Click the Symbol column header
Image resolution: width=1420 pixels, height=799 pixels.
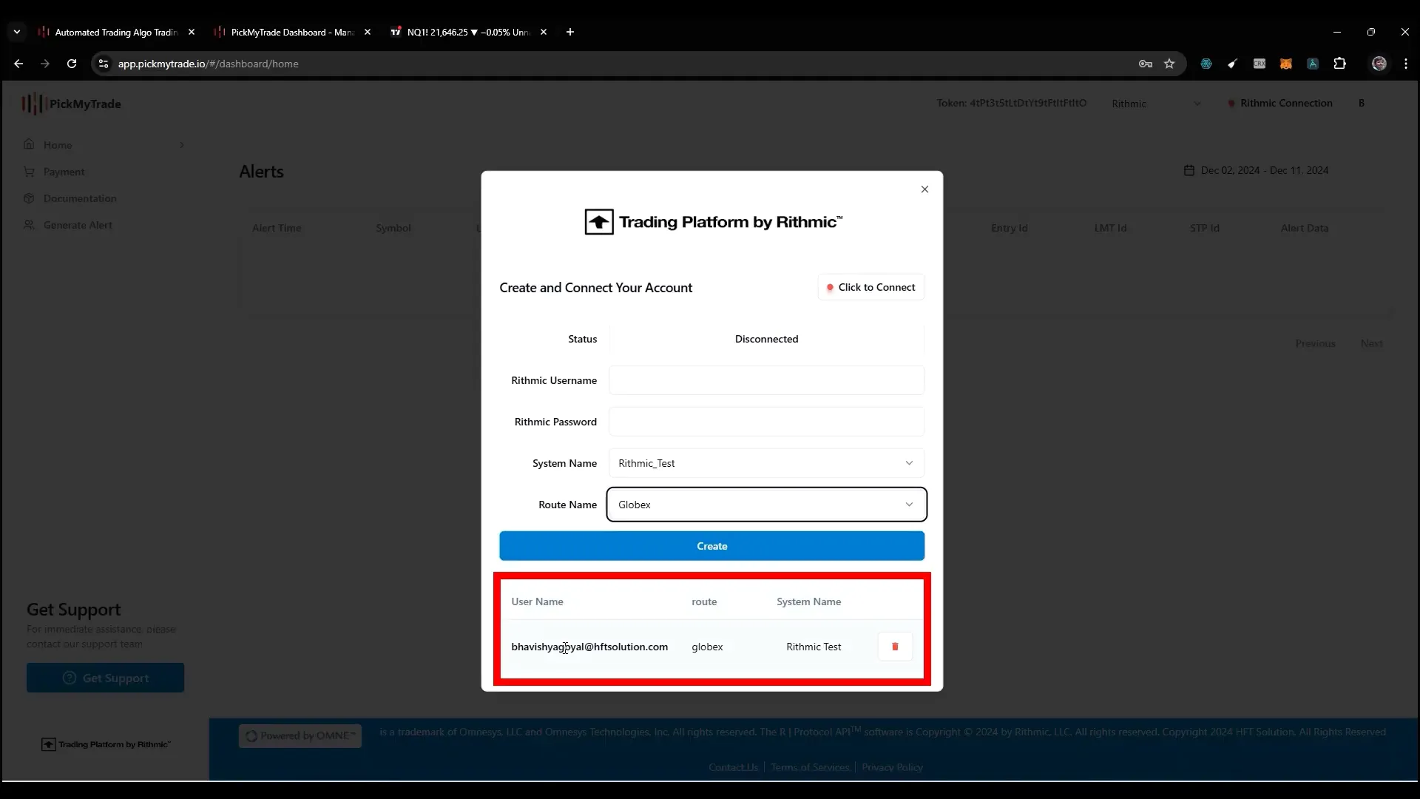(x=393, y=228)
